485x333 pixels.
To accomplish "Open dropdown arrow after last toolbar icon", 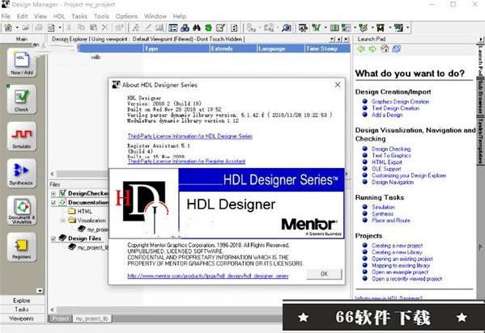I will 408,27.
